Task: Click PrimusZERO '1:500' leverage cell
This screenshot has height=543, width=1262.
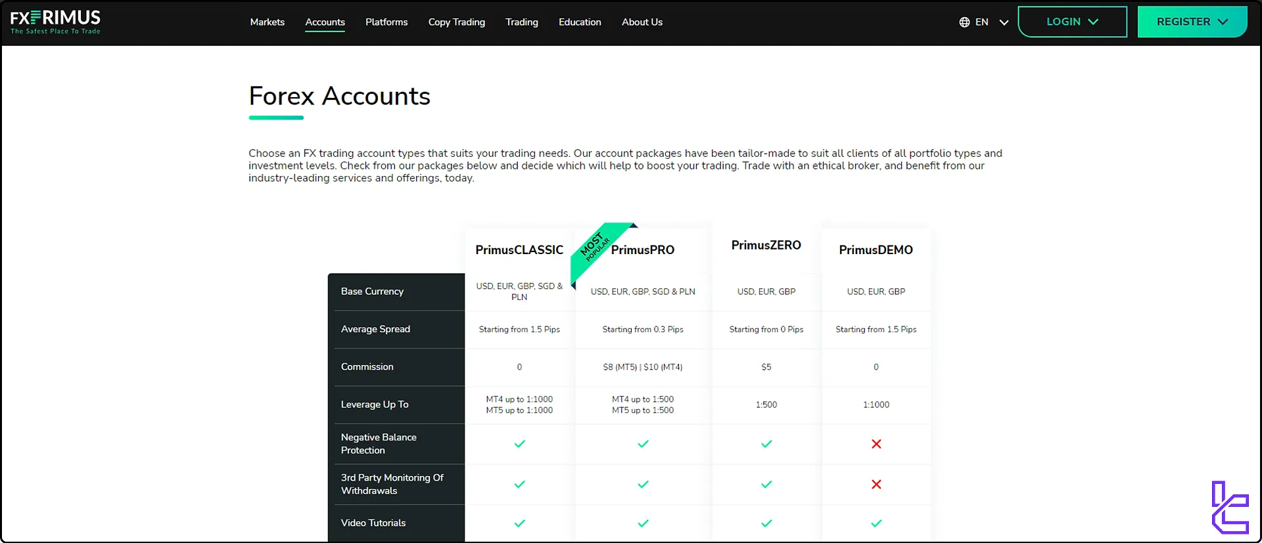Action: coord(766,404)
